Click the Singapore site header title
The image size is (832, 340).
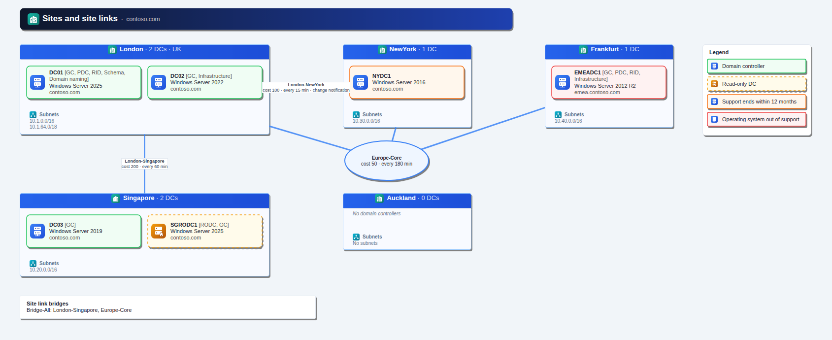pyautogui.click(x=150, y=198)
